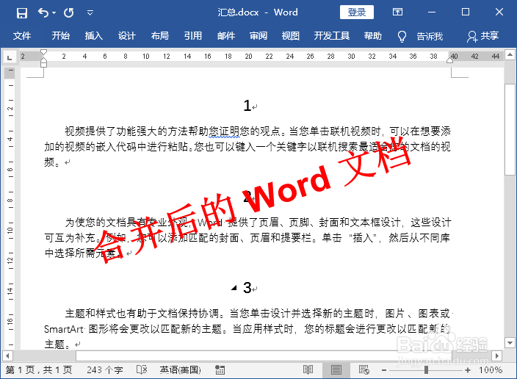Click the 100% zoom level

[491, 370]
